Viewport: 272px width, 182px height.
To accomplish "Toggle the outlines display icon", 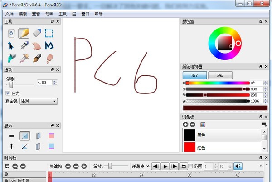I will 24,147.
